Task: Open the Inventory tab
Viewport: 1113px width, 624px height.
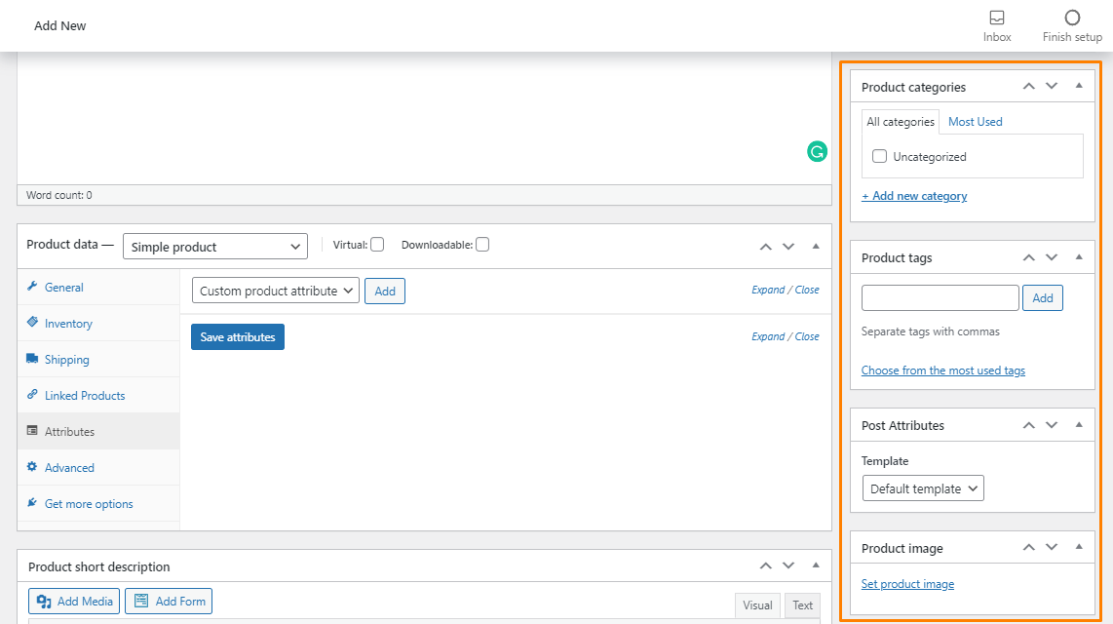Action: pyautogui.click(x=98, y=323)
